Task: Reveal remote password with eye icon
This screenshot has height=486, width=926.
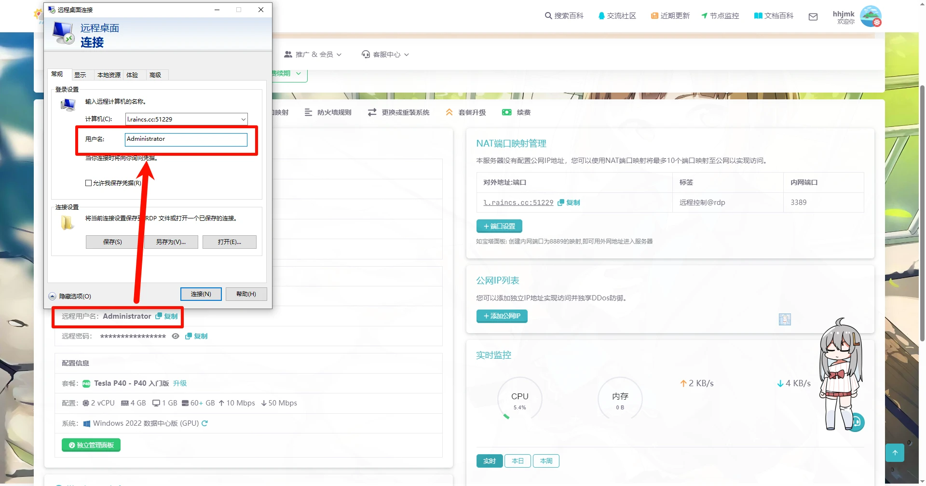Action: coord(176,337)
